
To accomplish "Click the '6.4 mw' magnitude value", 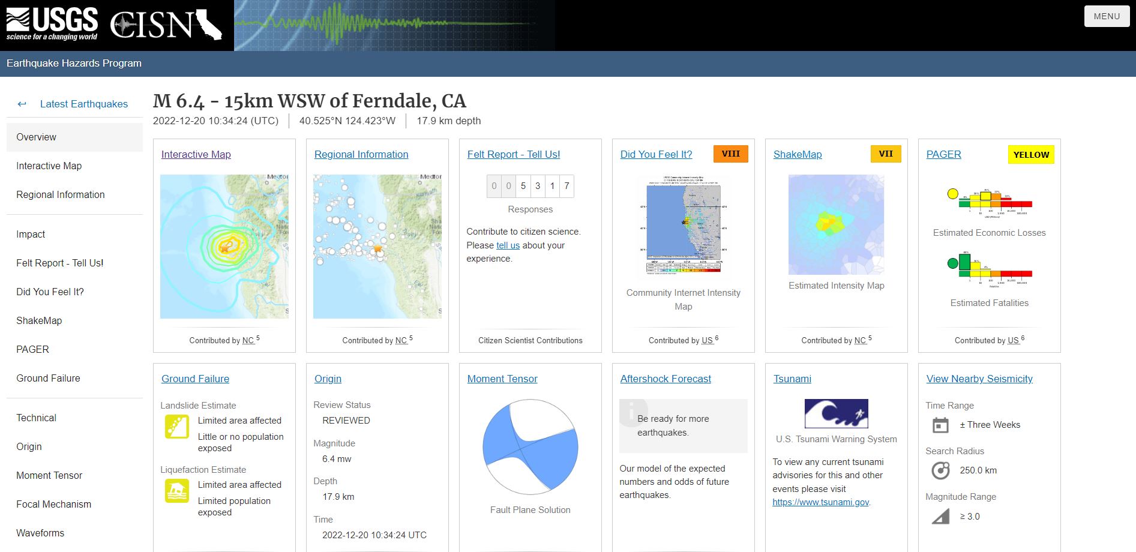I will coord(337,459).
